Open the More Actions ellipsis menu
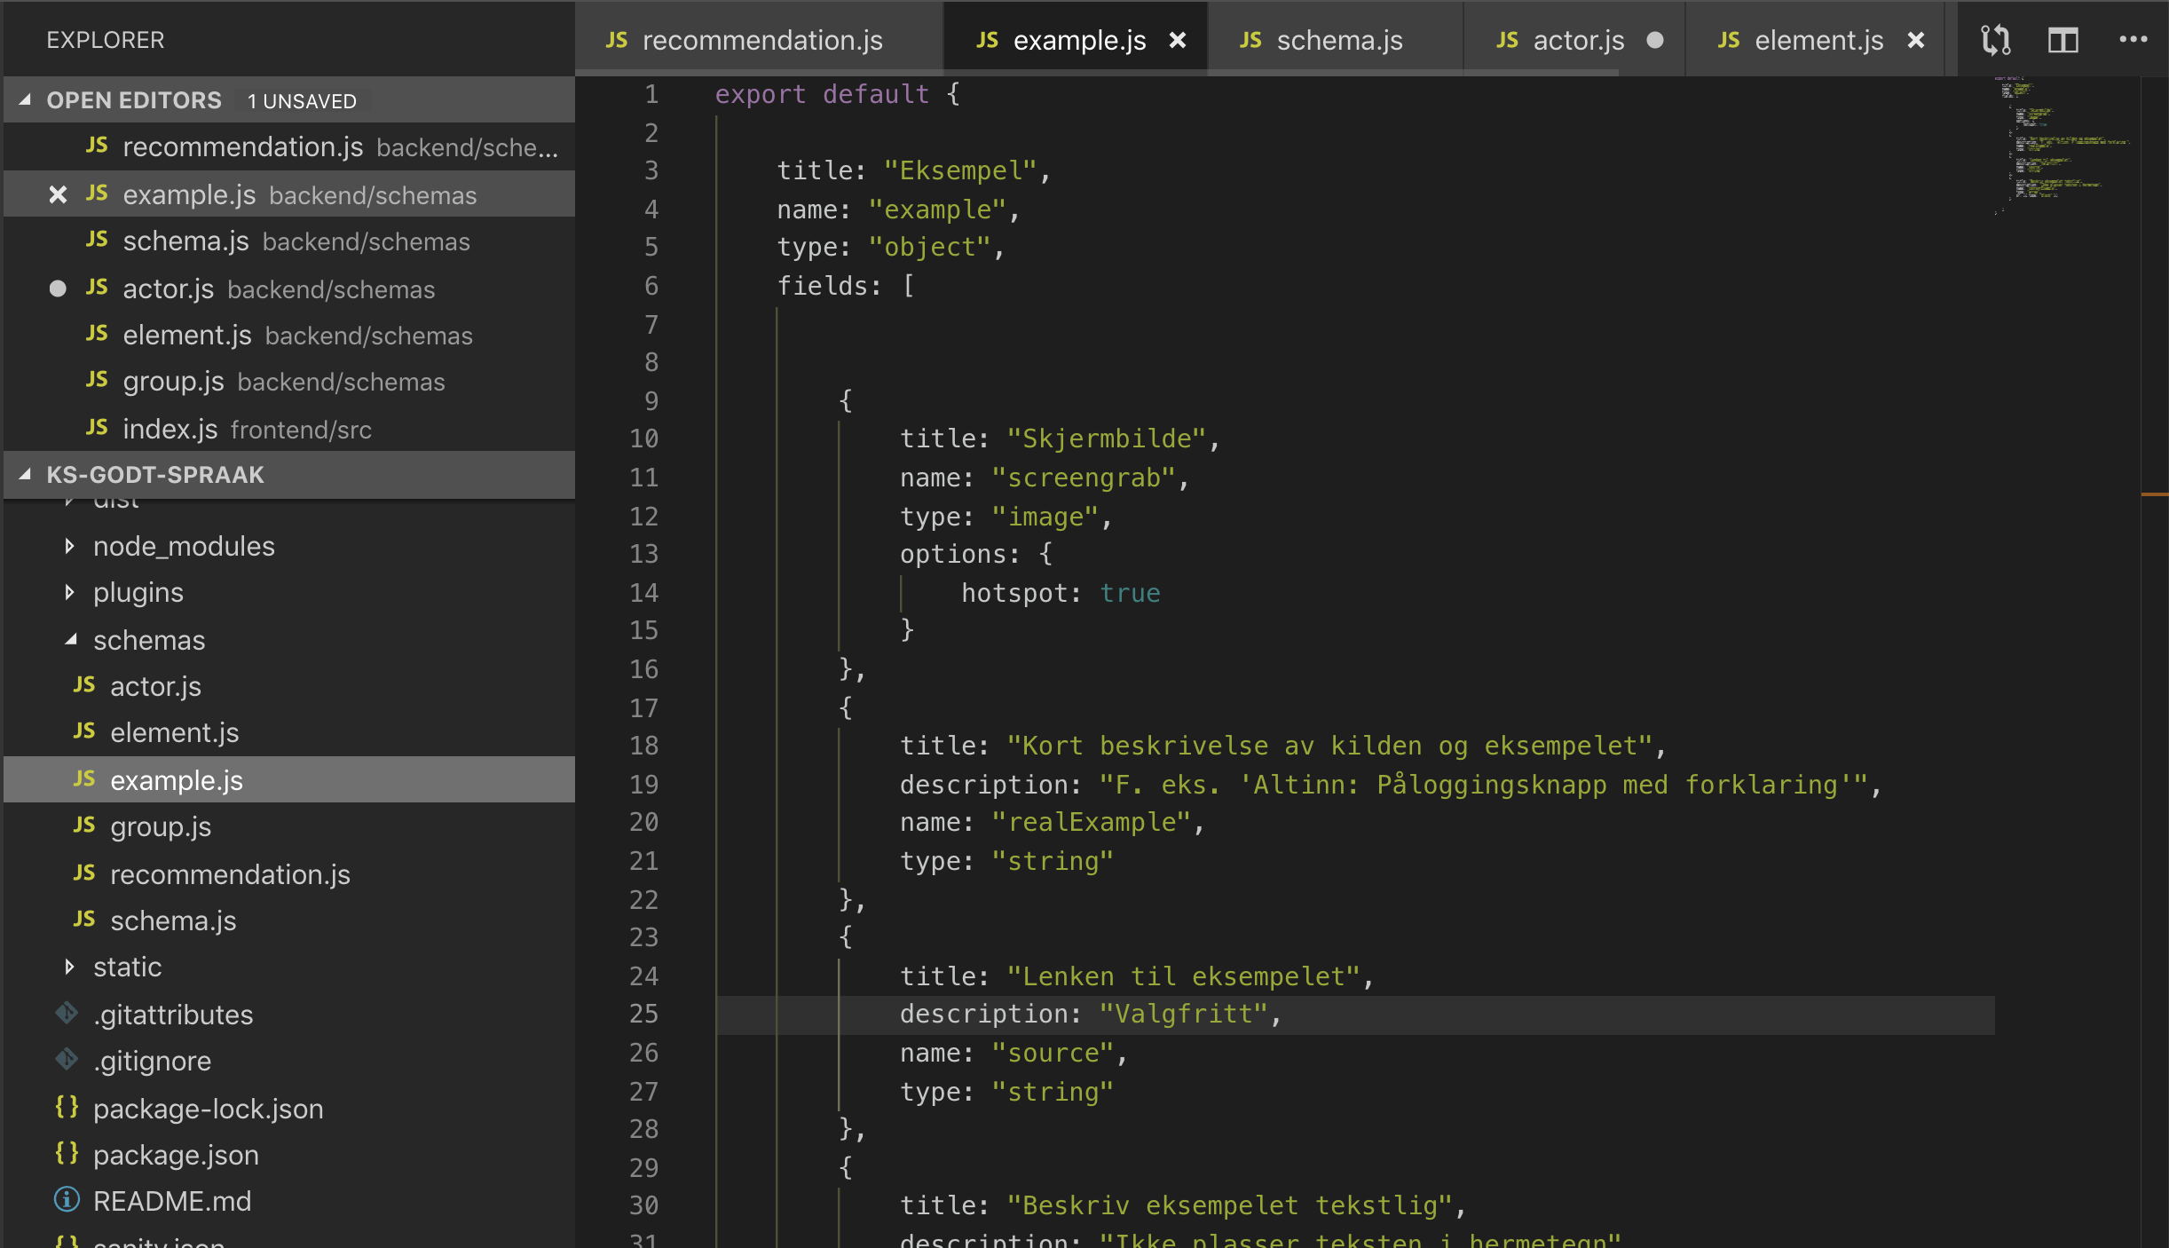This screenshot has width=2169, height=1248. pos(2133,40)
